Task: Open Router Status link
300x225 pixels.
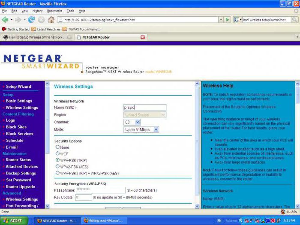Action: point(18,159)
